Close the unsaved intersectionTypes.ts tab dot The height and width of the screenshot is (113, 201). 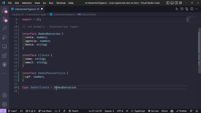coord(42,9)
